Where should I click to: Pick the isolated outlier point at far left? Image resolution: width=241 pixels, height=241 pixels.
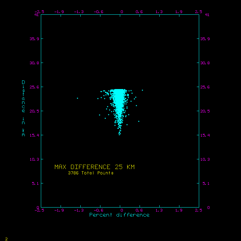tap(77, 98)
